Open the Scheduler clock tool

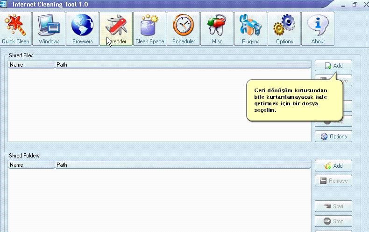[x=183, y=28]
